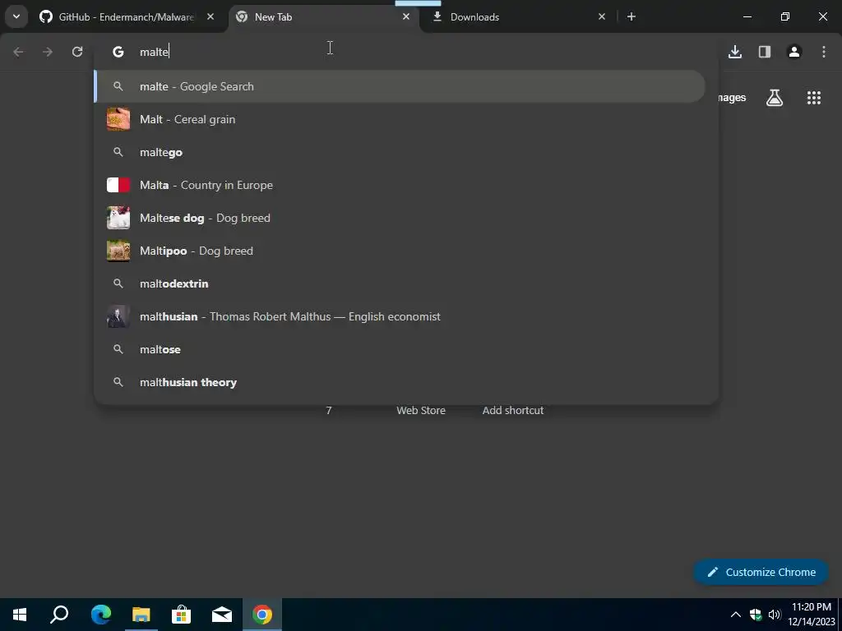Click the search icon beside maltego
Viewport: 842px width, 631px height.
click(x=118, y=152)
